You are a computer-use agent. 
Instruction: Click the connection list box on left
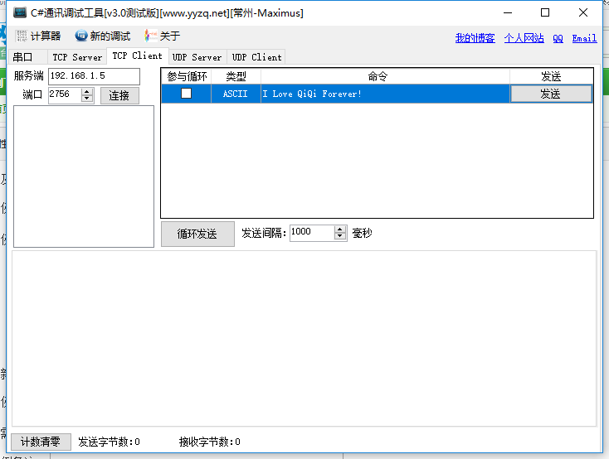[x=84, y=176]
